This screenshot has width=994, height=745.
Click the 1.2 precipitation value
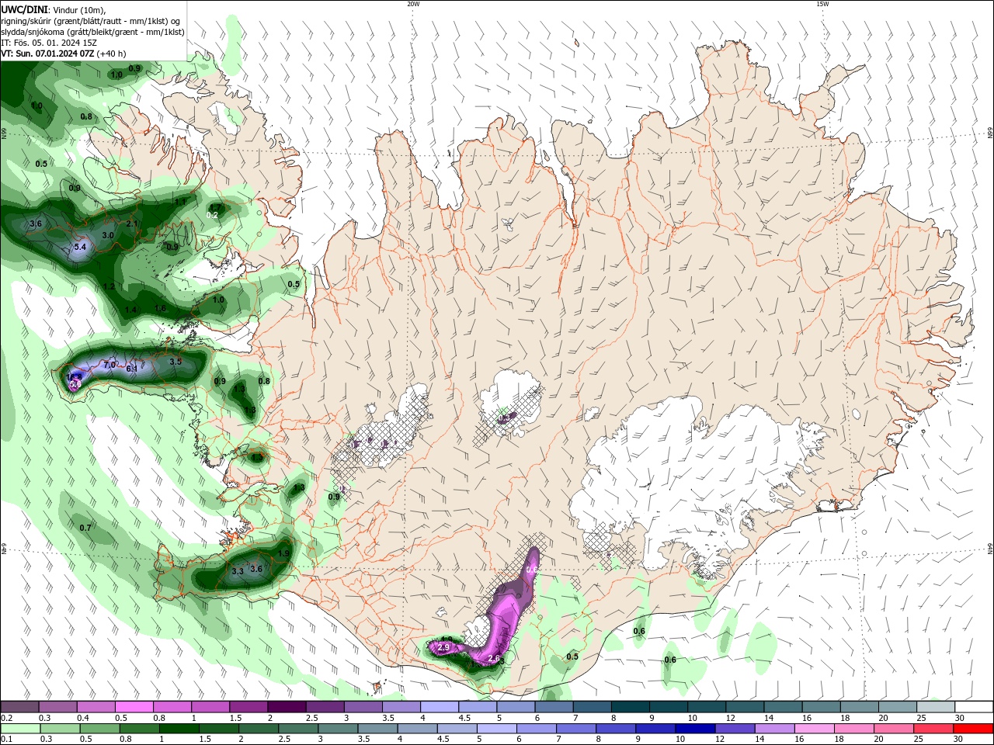(109, 287)
